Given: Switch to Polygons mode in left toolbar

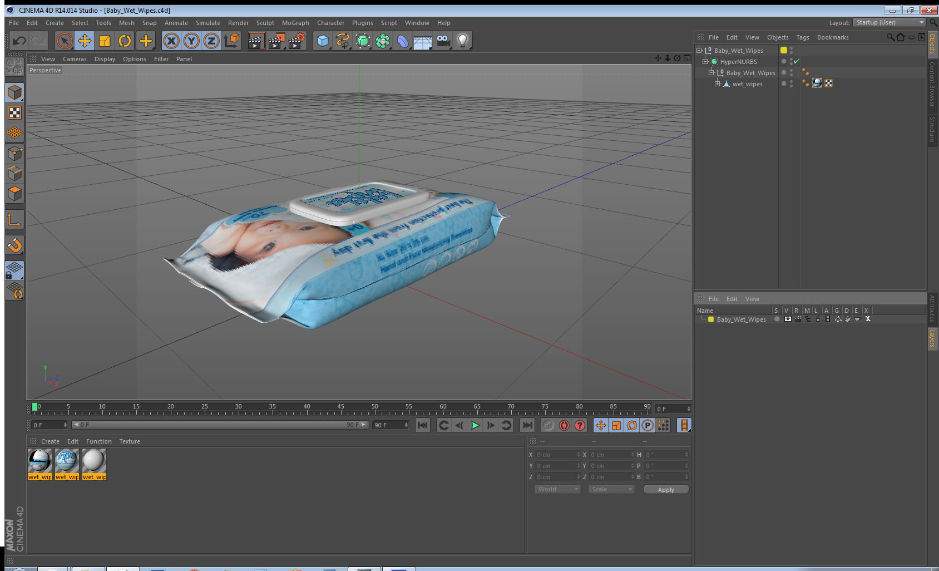Looking at the screenshot, I should [14, 193].
